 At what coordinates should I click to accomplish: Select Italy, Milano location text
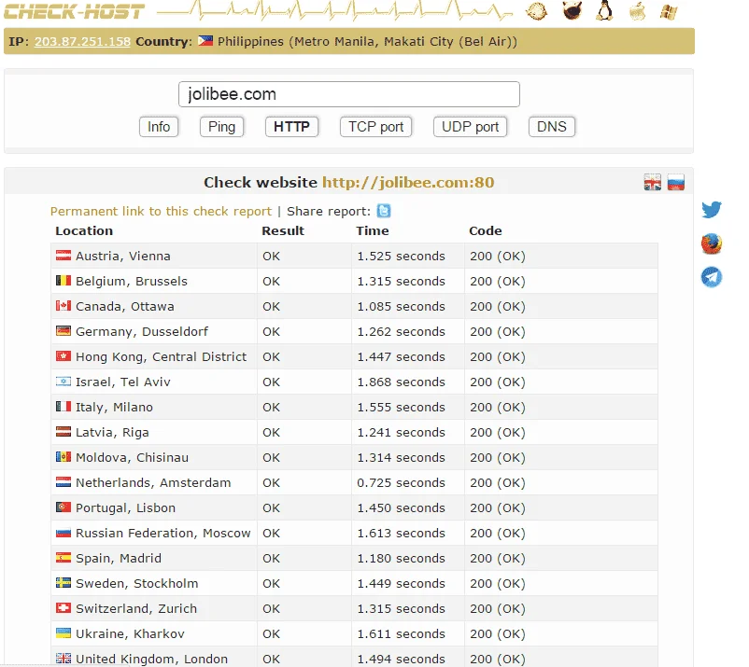(x=114, y=408)
